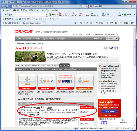Click the Downloads link in the gray nav bar
The width and height of the screenshot is (137, 131).
(27, 39)
